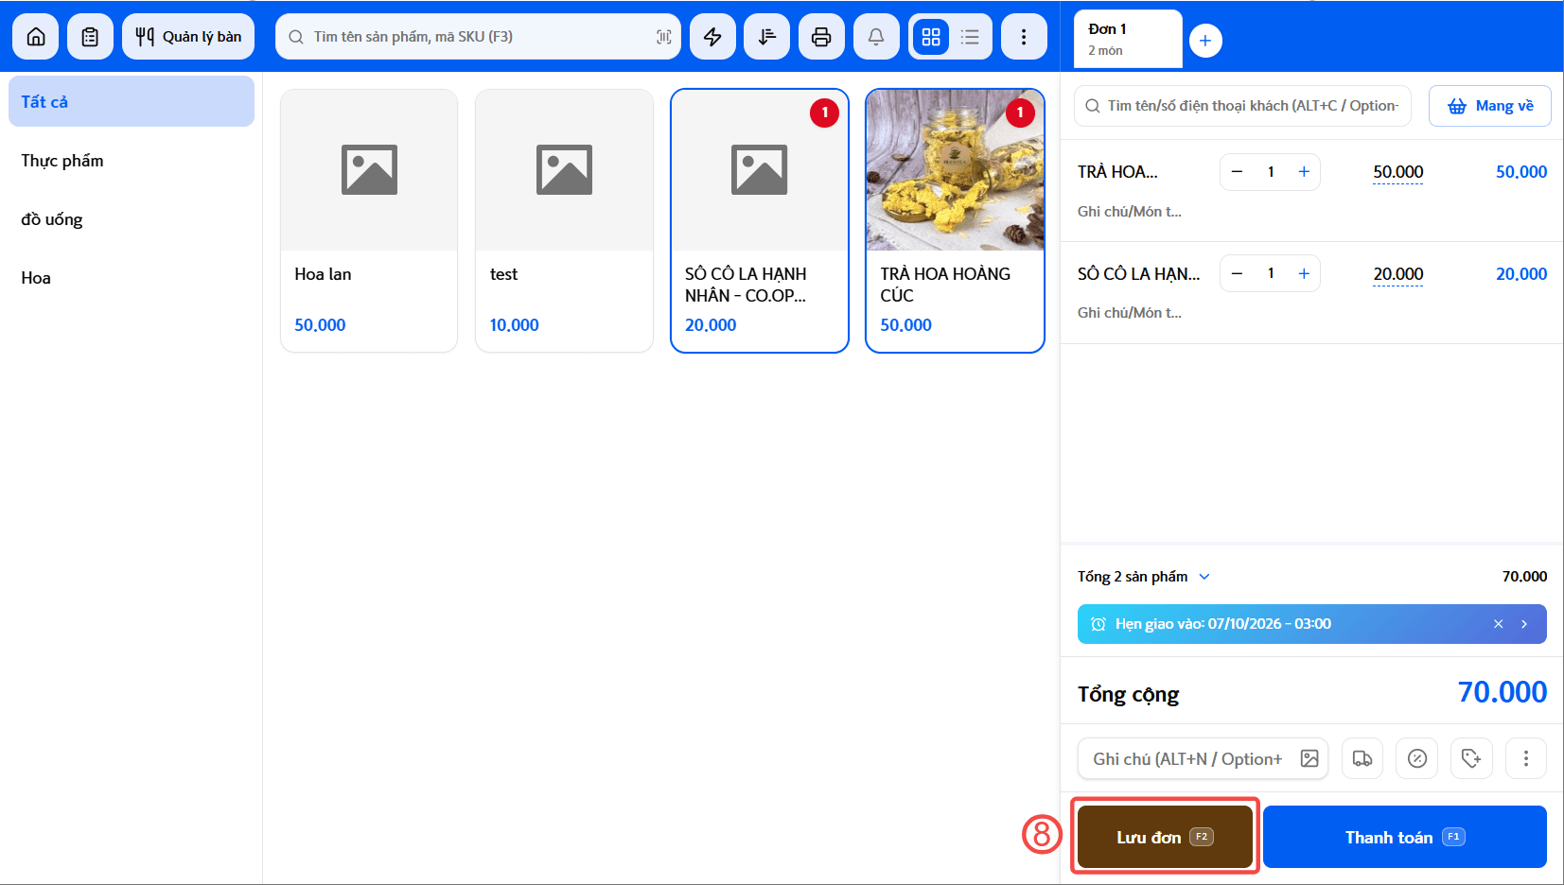The height and width of the screenshot is (885, 1564).
Task: Select the đồ uống category
Action: point(132,219)
